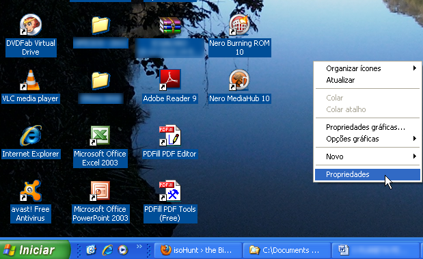The height and width of the screenshot is (259, 423).
Task: Select the folder icon beside VLC media player
Action: click(100, 81)
